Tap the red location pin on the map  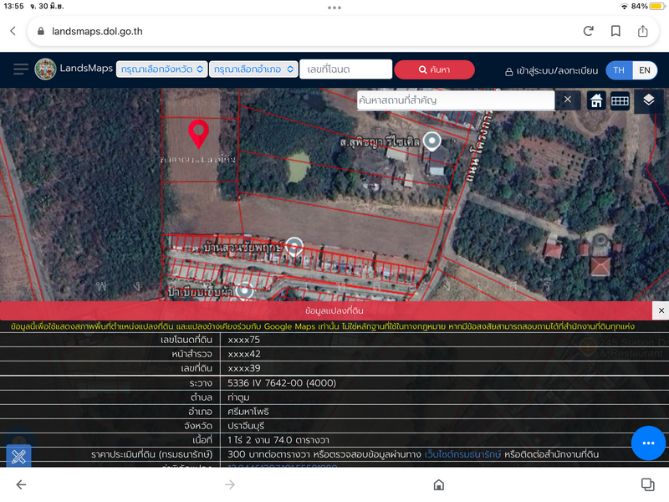coord(198,133)
